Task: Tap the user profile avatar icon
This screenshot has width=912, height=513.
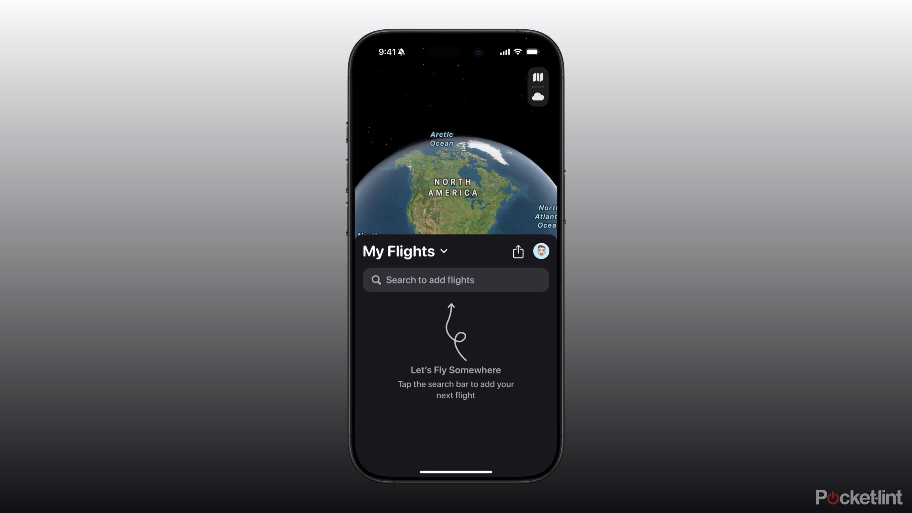Action: tap(541, 250)
